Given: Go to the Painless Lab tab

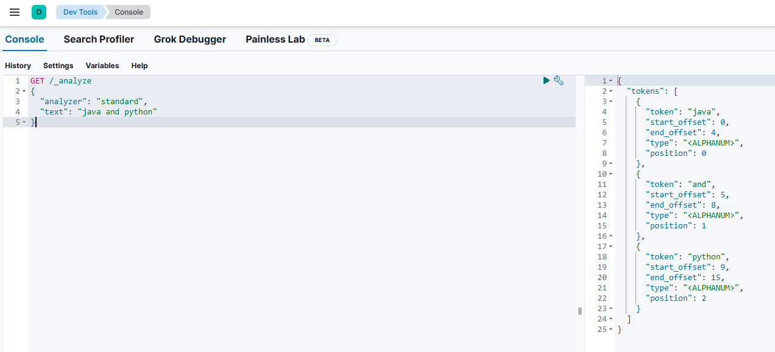Looking at the screenshot, I should pos(275,40).
